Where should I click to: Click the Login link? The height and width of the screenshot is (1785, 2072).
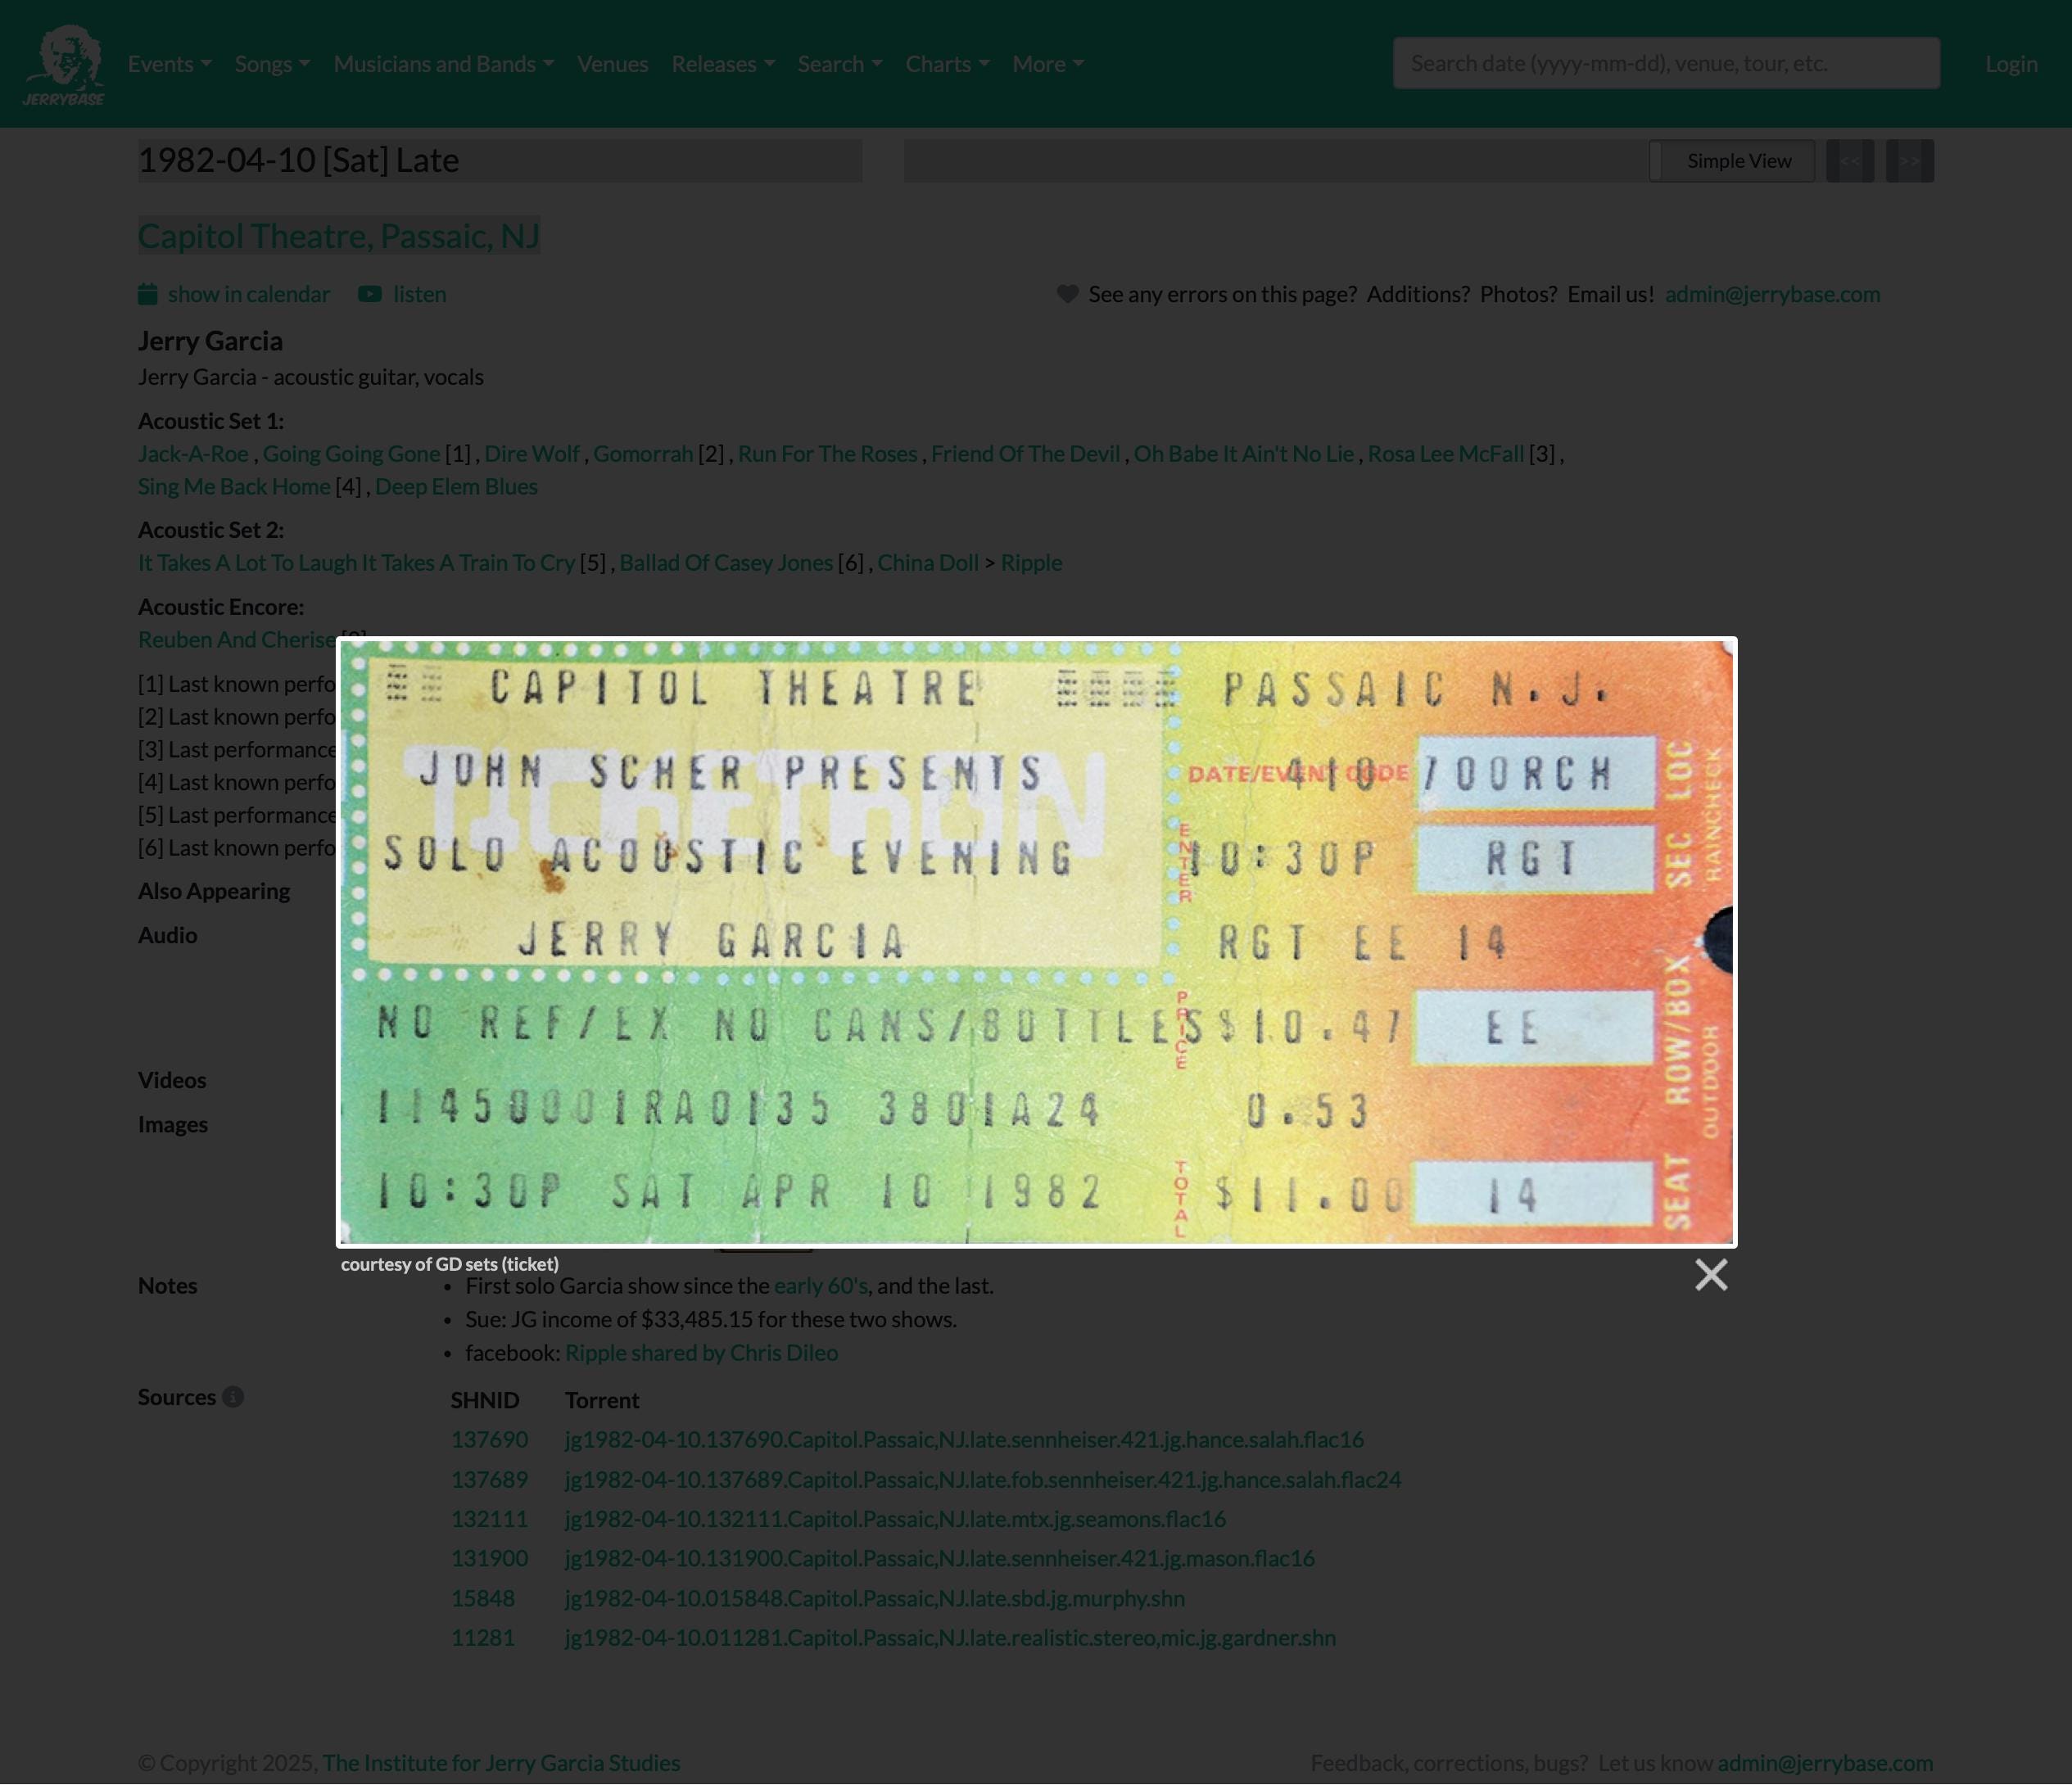click(x=2011, y=64)
